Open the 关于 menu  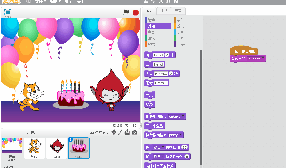(x=80, y=1)
